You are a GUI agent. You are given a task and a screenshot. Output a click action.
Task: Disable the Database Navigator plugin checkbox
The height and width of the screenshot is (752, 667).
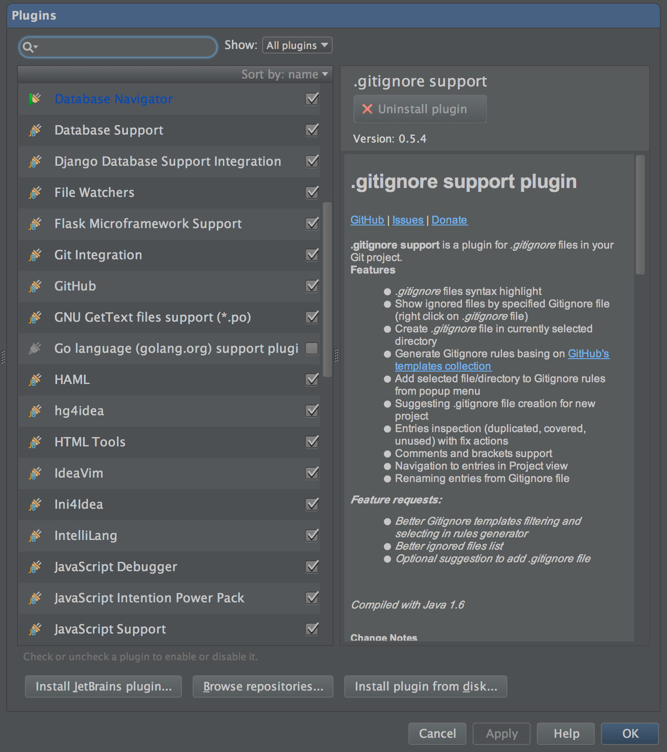pyautogui.click(x=312, y=98)
